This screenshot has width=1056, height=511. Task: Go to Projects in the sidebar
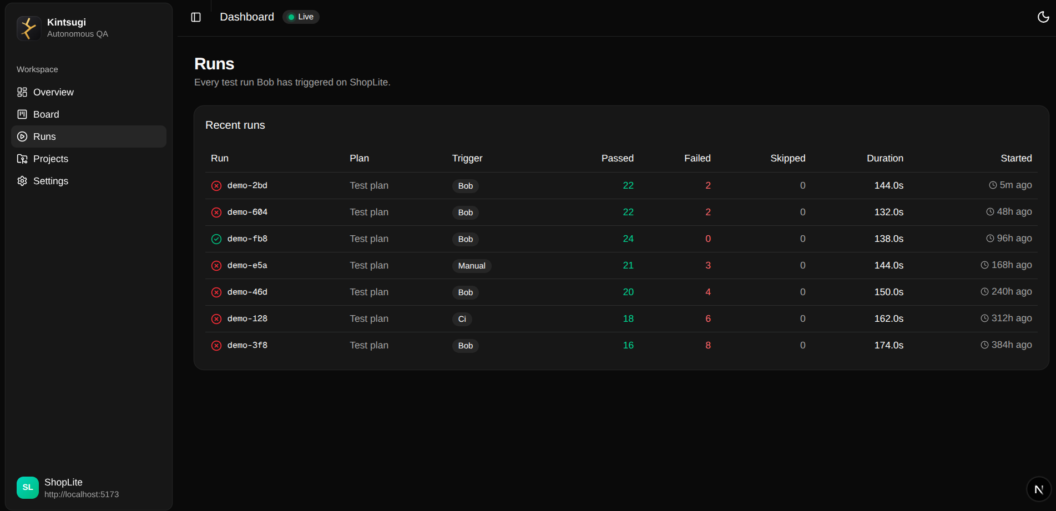click(89, 159)
